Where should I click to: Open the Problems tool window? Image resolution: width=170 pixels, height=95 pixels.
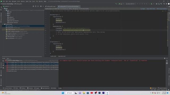coord(22,88)
